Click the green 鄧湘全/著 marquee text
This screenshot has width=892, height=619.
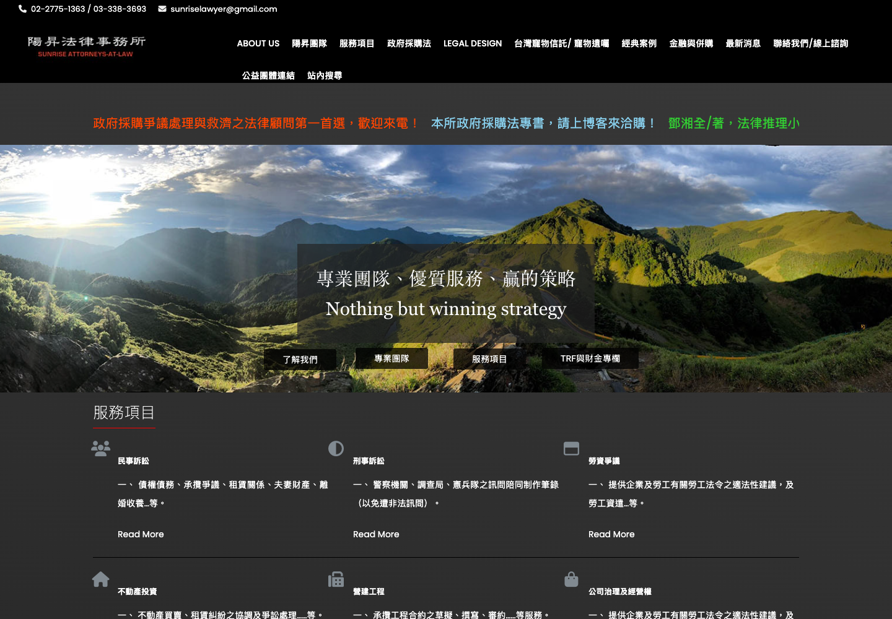(x=734, y=123)
